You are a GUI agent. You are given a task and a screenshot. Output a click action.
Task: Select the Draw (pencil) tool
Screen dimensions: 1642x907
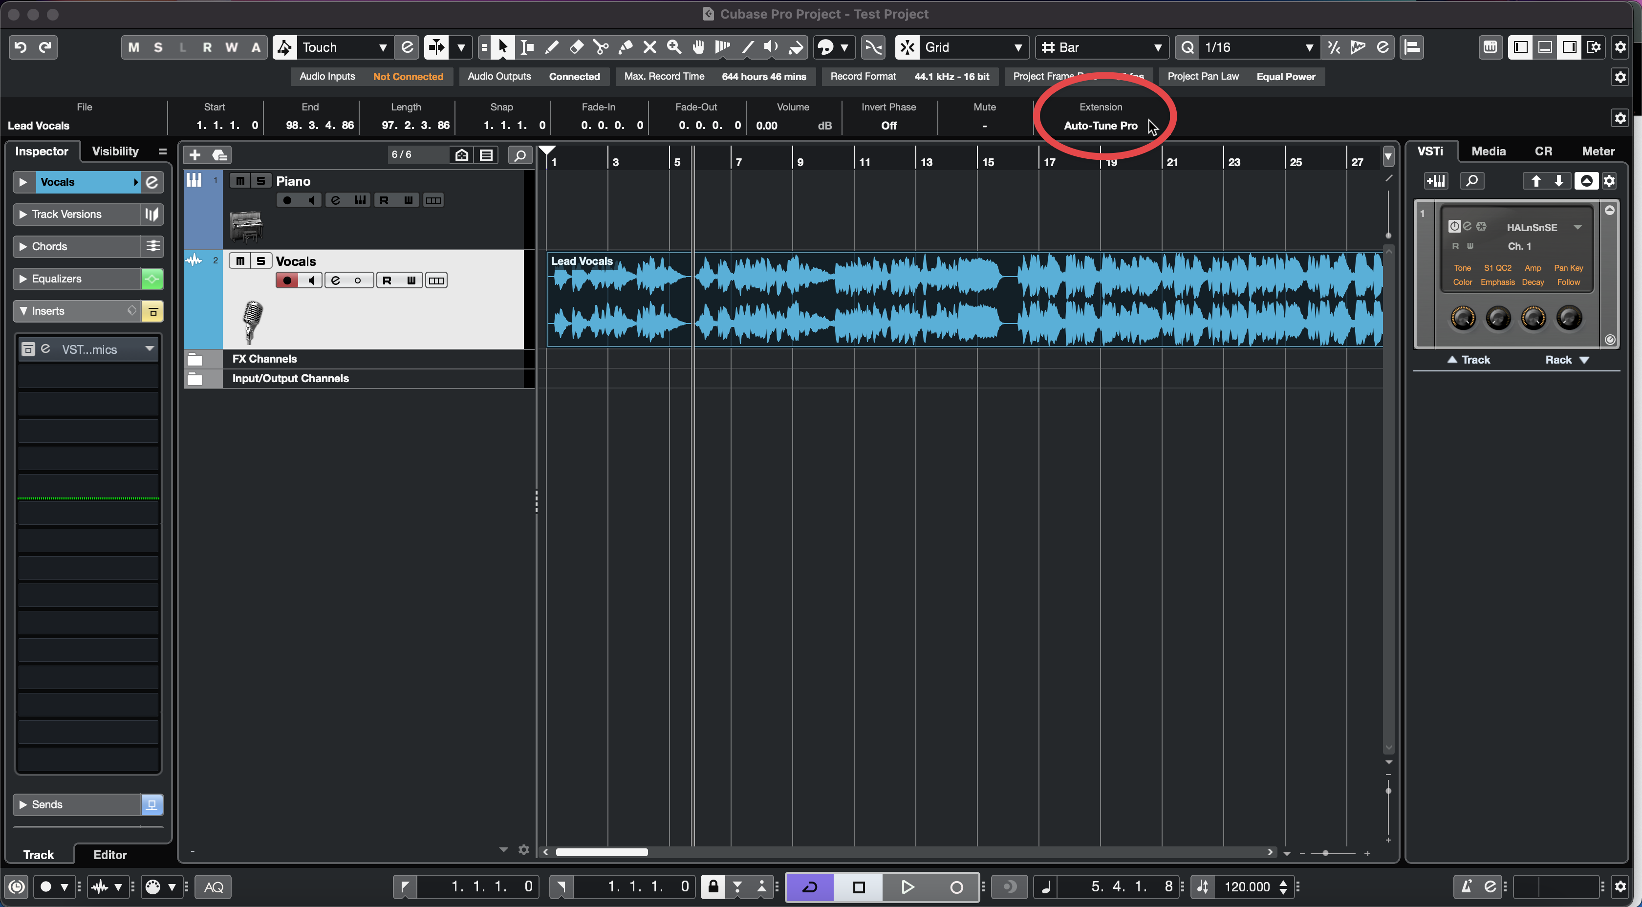click(x=552, y=47)
